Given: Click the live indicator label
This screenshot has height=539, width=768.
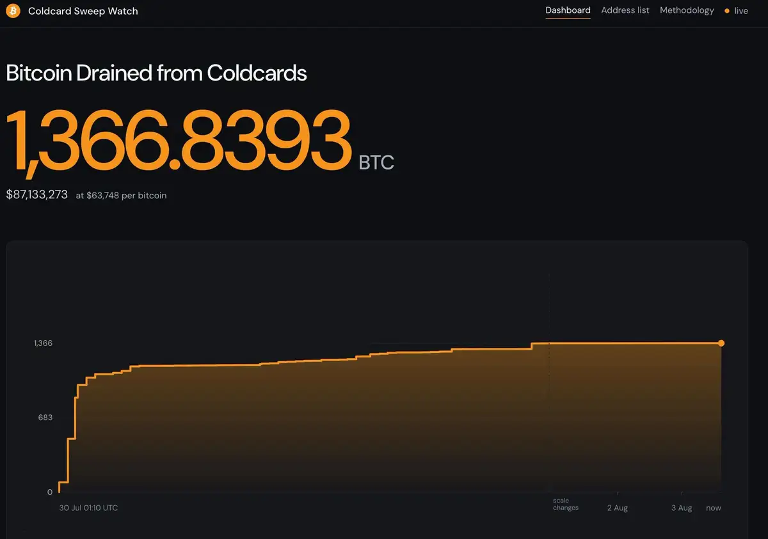Looking at the screenshot, I should (x=741, y=11).
